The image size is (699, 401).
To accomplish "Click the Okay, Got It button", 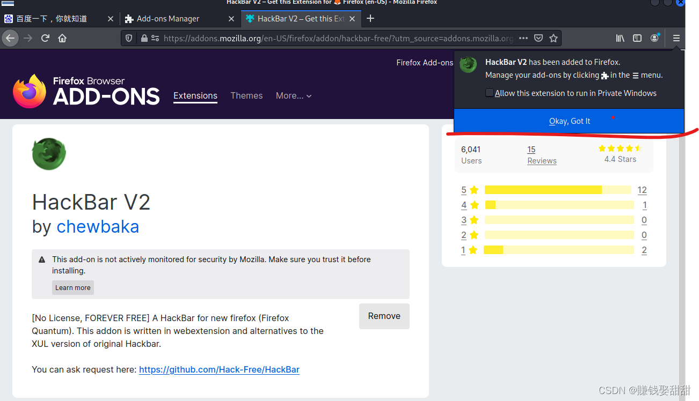I will [x=569, y=121].
